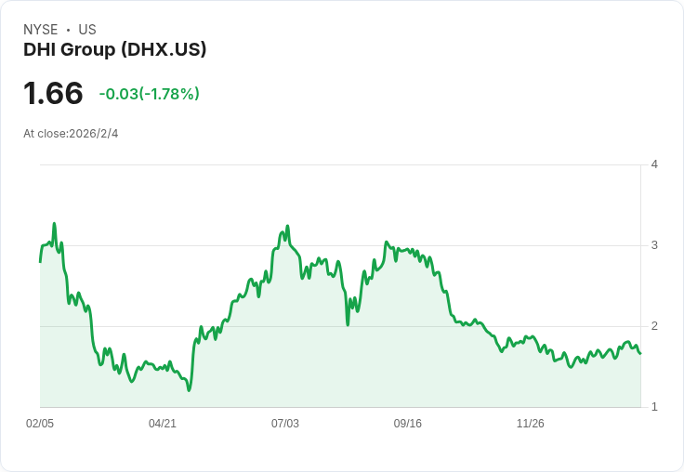Click the early July peak on chart

(x=287, y=226)
